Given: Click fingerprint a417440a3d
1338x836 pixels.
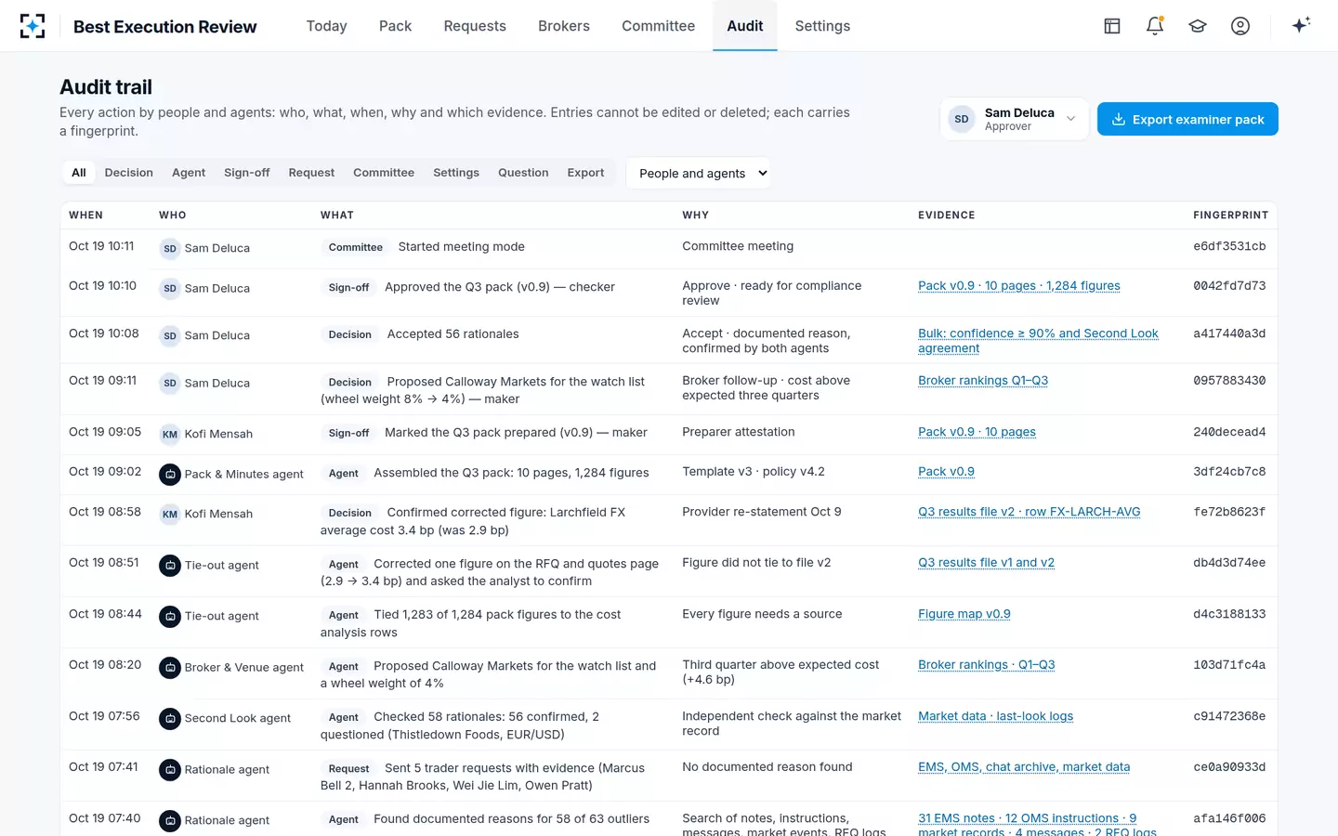Looking at the screenshot, I should coord(1229,333).
